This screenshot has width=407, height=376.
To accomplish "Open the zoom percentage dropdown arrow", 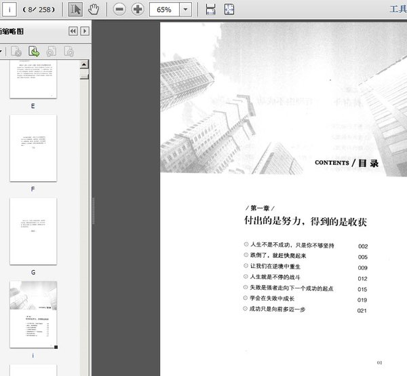I will [186, 10].
